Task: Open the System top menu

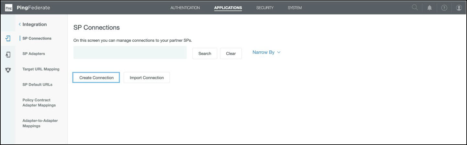Action: click(295, 8)
